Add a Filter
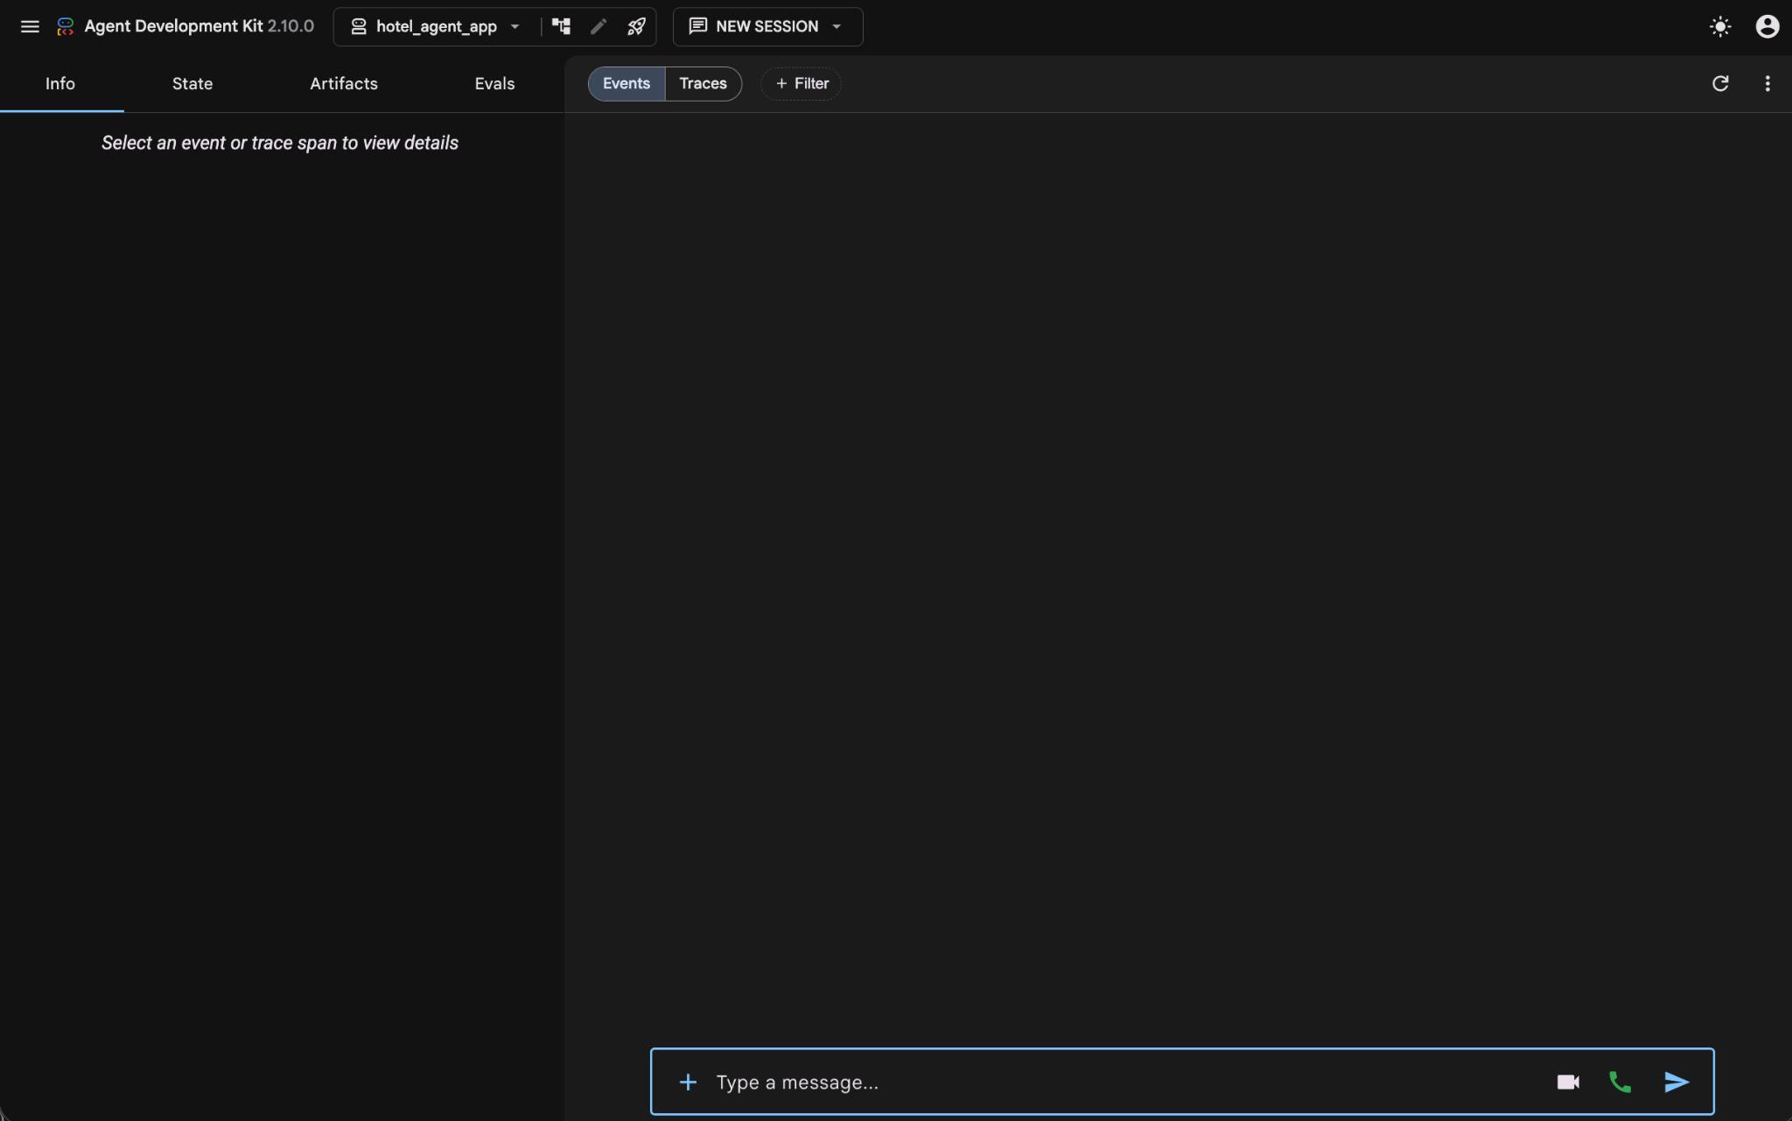 [x=801, y=83]
